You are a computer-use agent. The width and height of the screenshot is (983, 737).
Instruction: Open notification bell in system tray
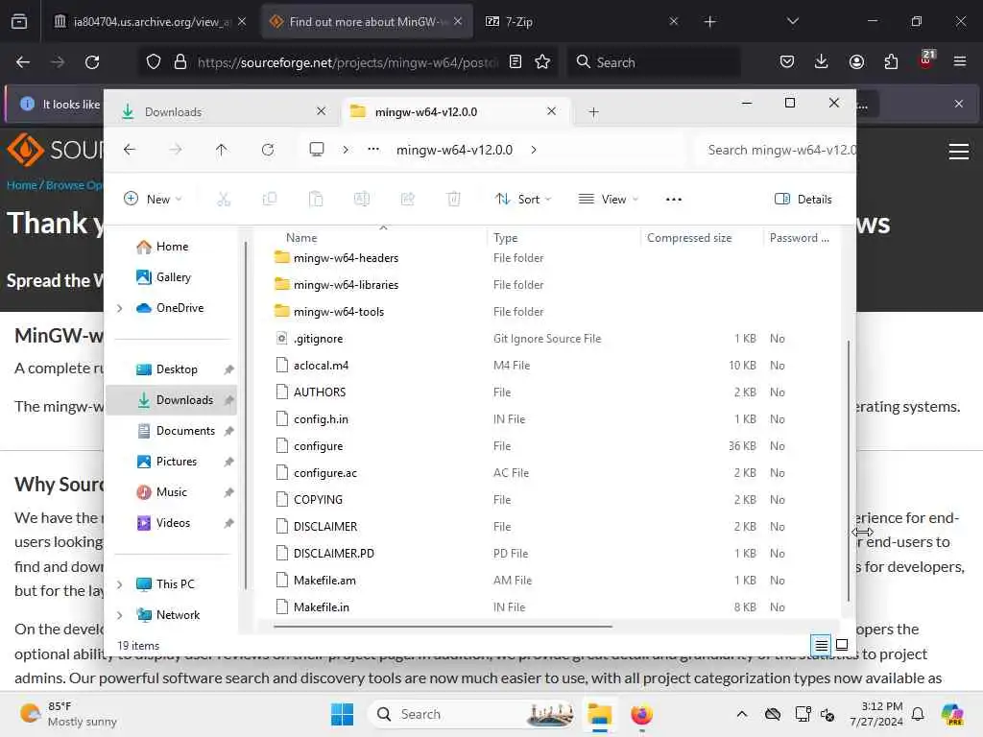[918, 714]
